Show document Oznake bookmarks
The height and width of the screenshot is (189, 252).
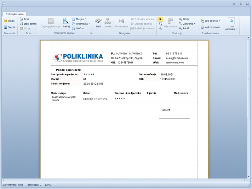point(107,23)
